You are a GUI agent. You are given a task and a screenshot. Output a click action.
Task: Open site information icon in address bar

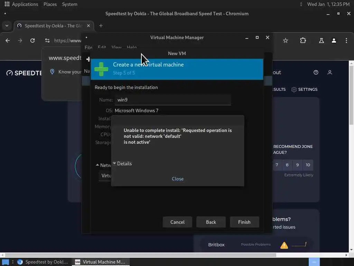(x=47, y=41)
